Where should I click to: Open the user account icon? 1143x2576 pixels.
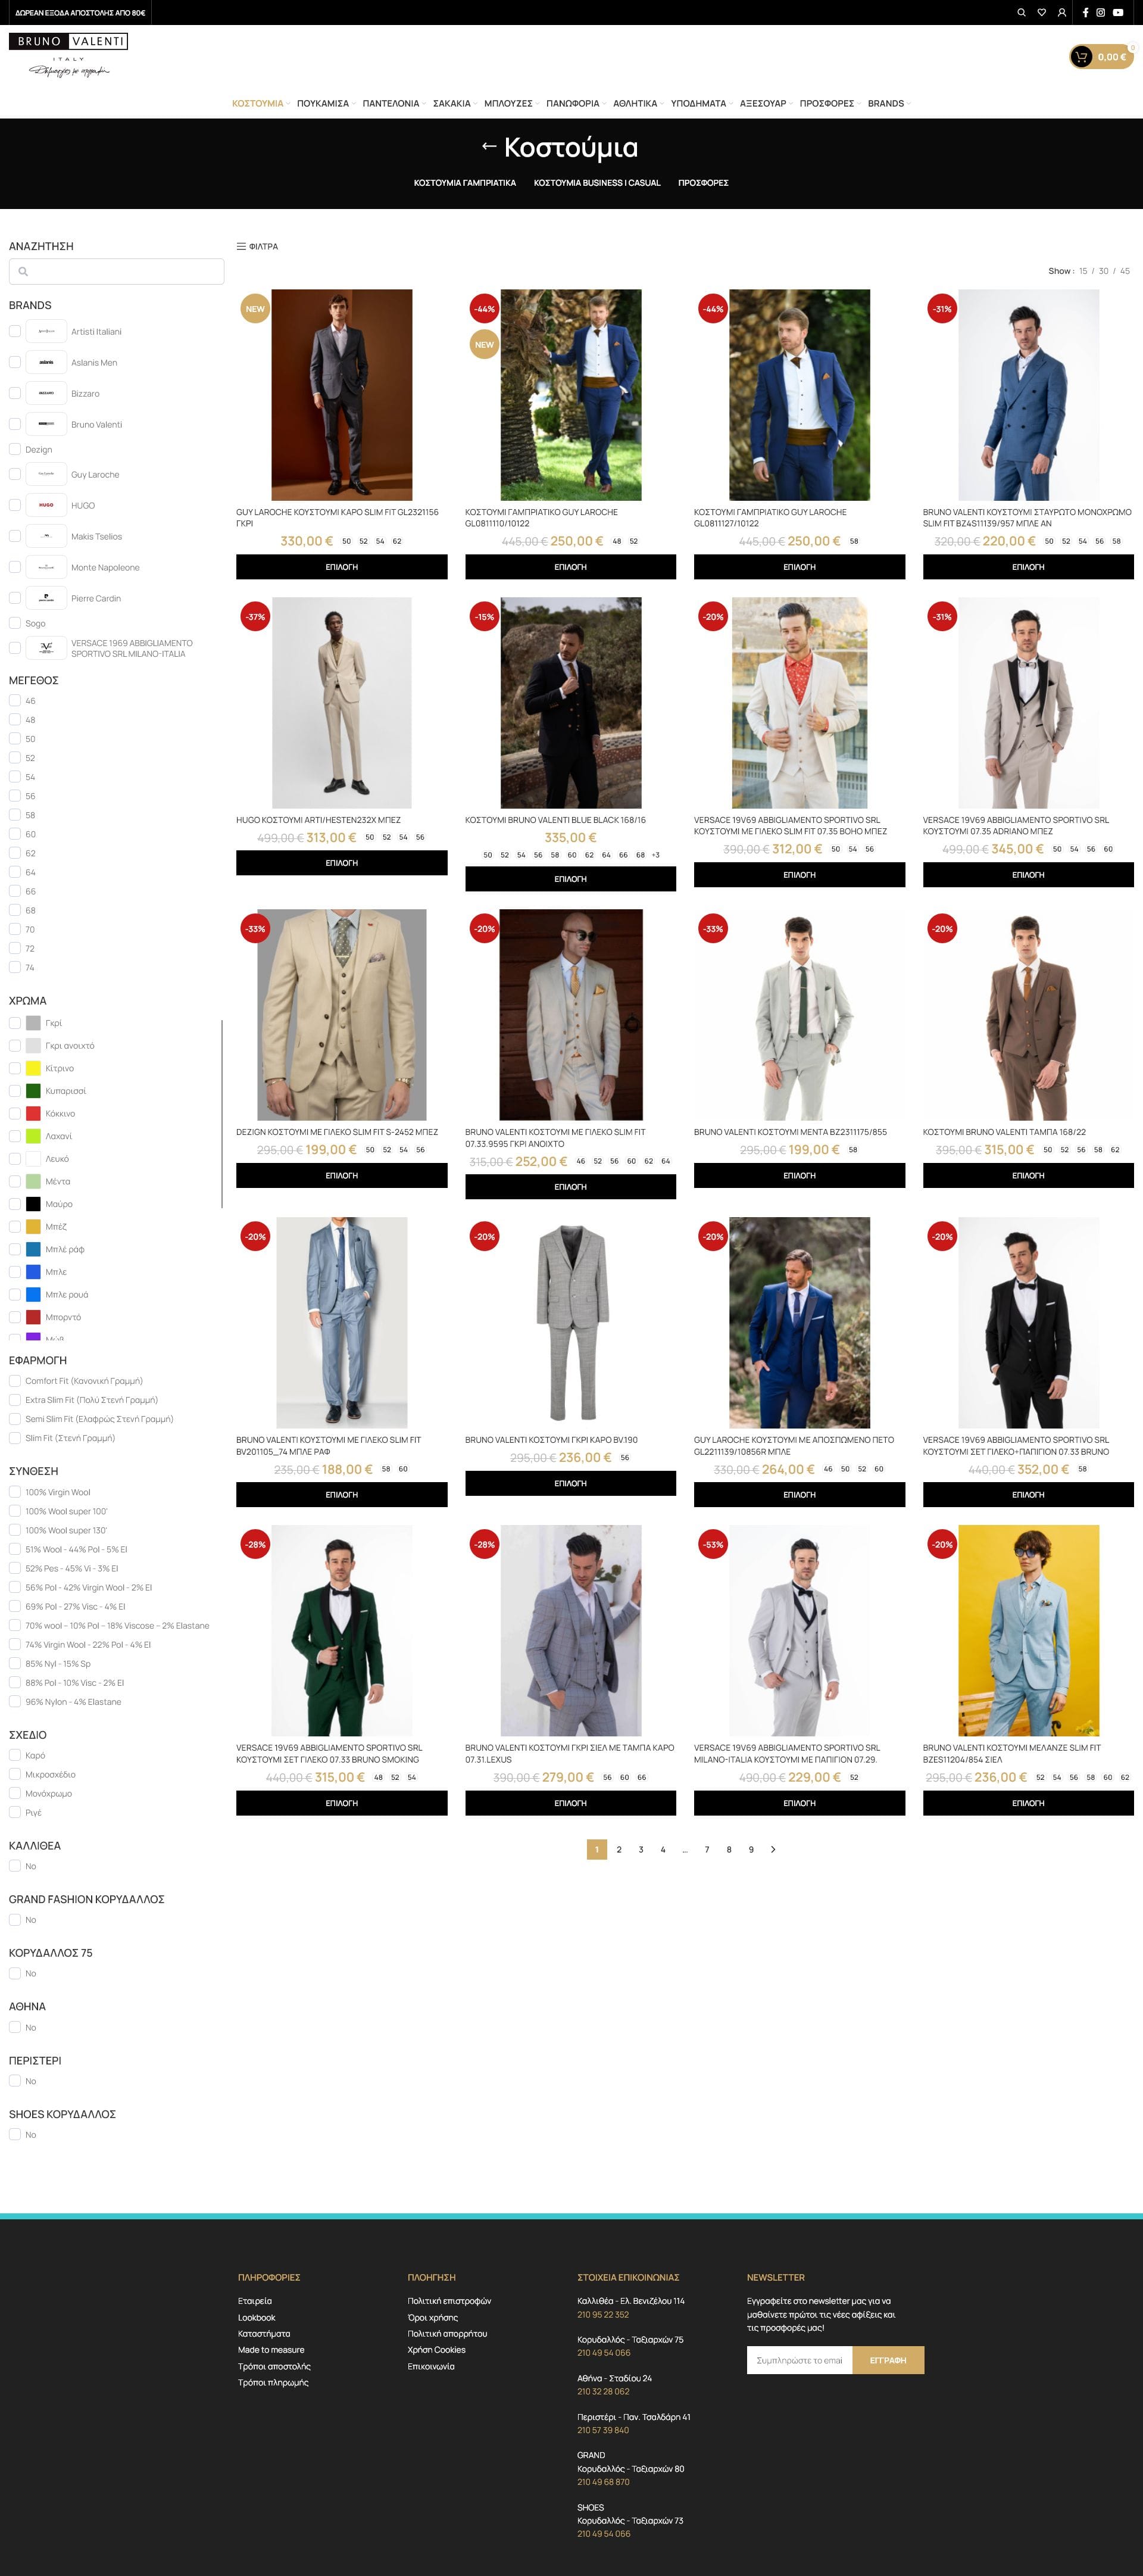[1061, 13]
